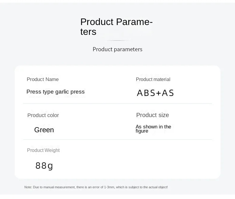Screen dimensions: 235x199
Task: Select the "Press type garlic press" value
Action: [56, 92]
